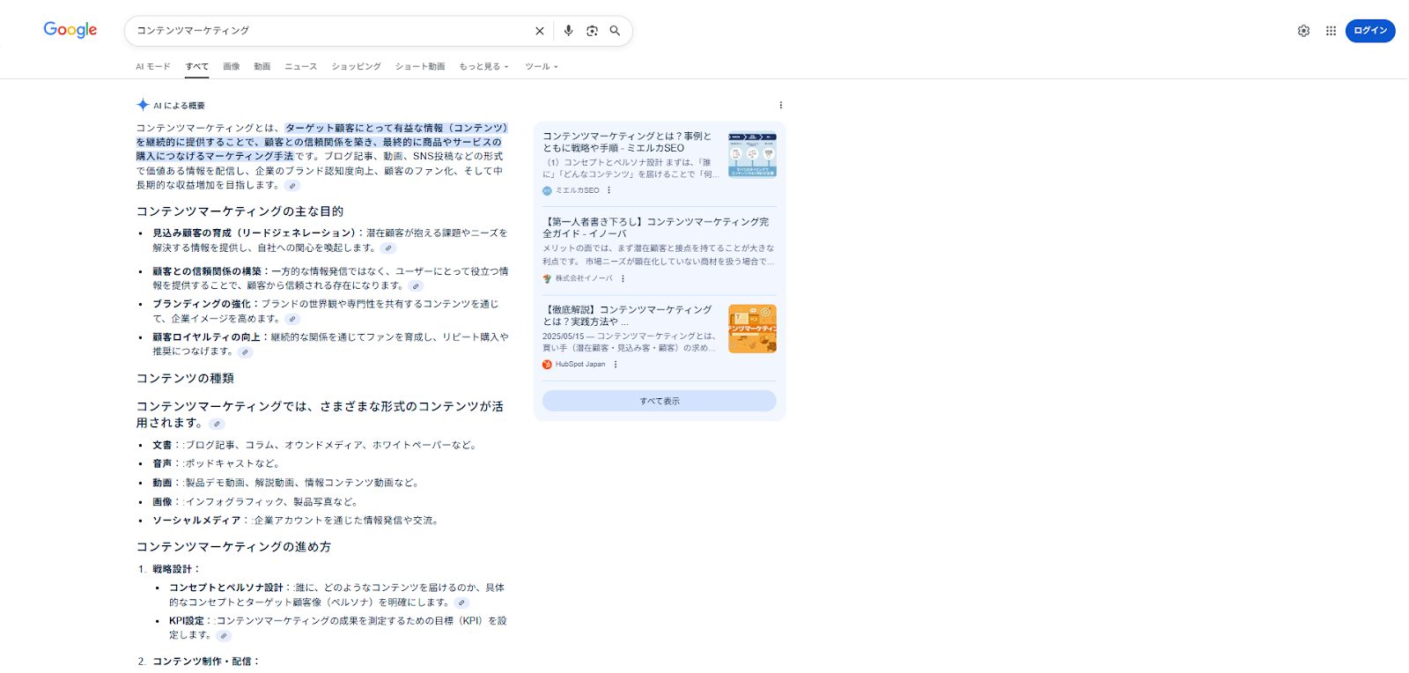Click the ログイン button
The height and width of the screenshot is (673, 1409).
[x=1369, y=31]
